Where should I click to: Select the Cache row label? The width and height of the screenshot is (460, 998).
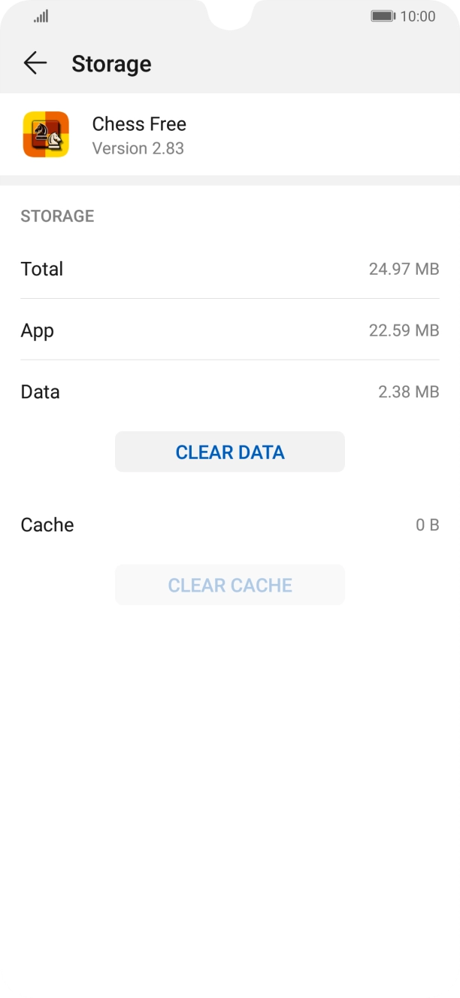(47, 525)
